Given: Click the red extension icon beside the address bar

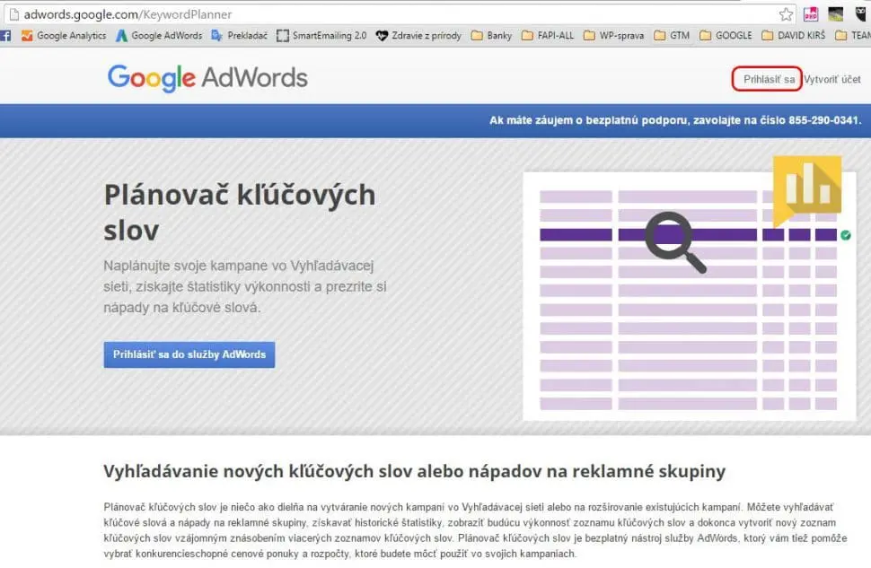Looking at the screenshot, I should click(808, 14).
